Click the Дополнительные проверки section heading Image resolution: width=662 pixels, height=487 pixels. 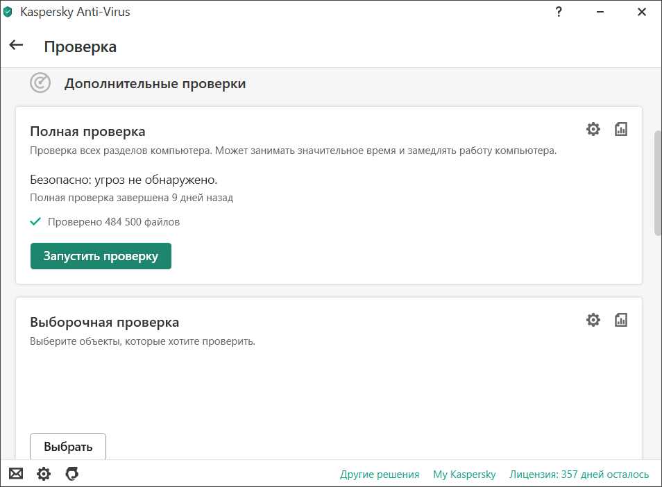(x=155, y=84)
